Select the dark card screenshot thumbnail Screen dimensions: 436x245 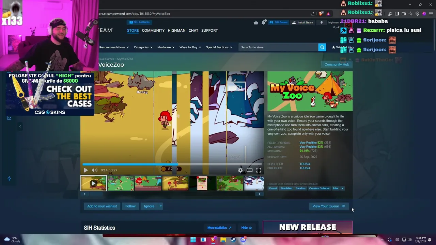point(202,183)
